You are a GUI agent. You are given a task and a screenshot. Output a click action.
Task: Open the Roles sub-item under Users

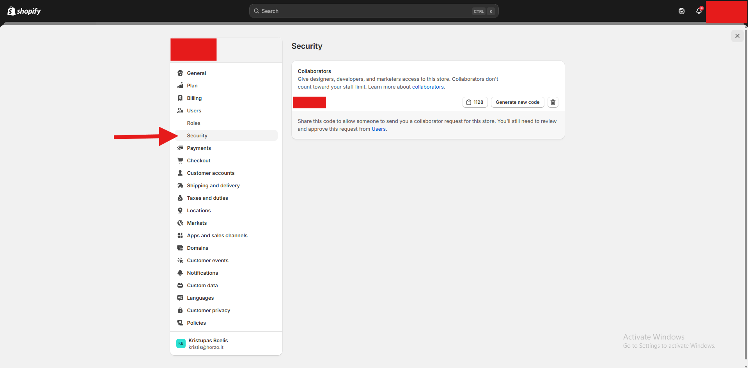tap(193, 123)
